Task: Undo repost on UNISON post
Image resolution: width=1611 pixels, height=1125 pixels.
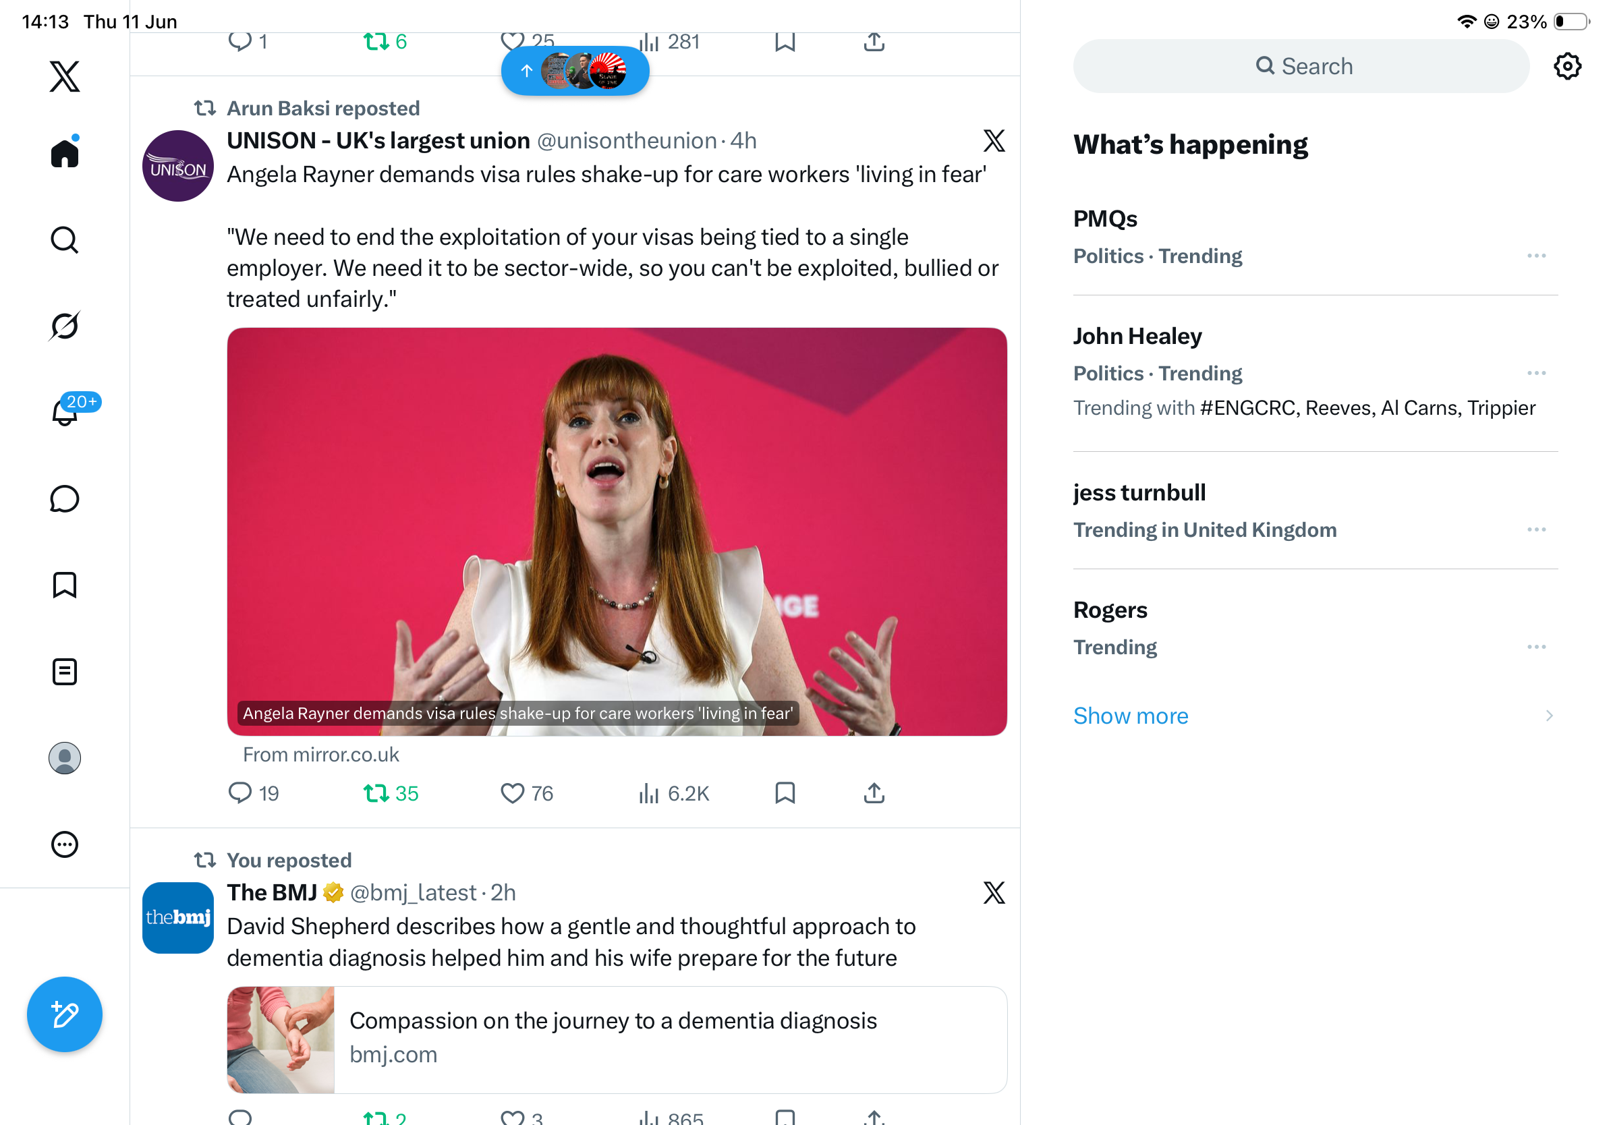Action: pyautogui.click(x=391, y=793)
